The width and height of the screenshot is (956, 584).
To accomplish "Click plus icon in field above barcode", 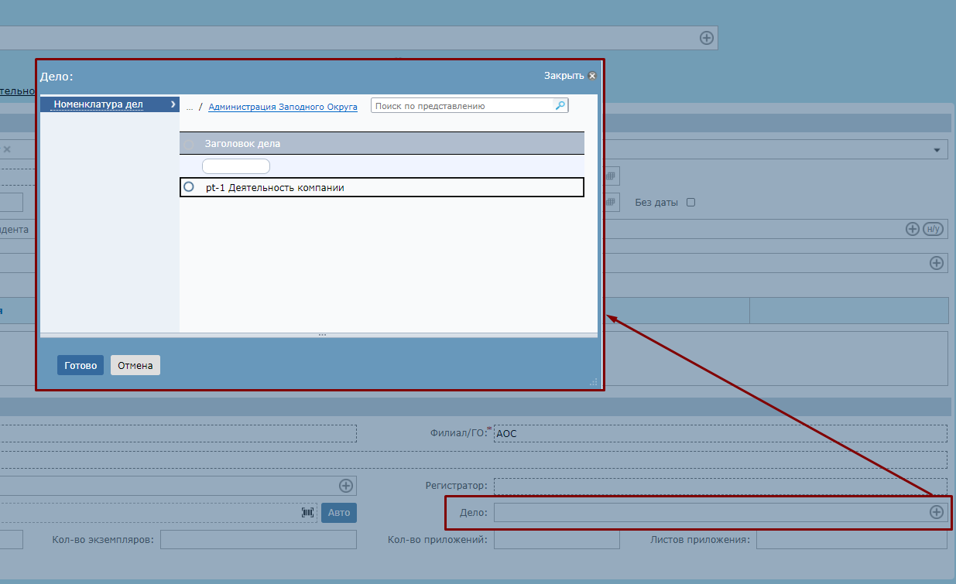I will [x=346, y=486].
